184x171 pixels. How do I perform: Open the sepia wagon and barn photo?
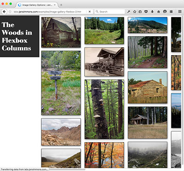[x=104, y=62]
